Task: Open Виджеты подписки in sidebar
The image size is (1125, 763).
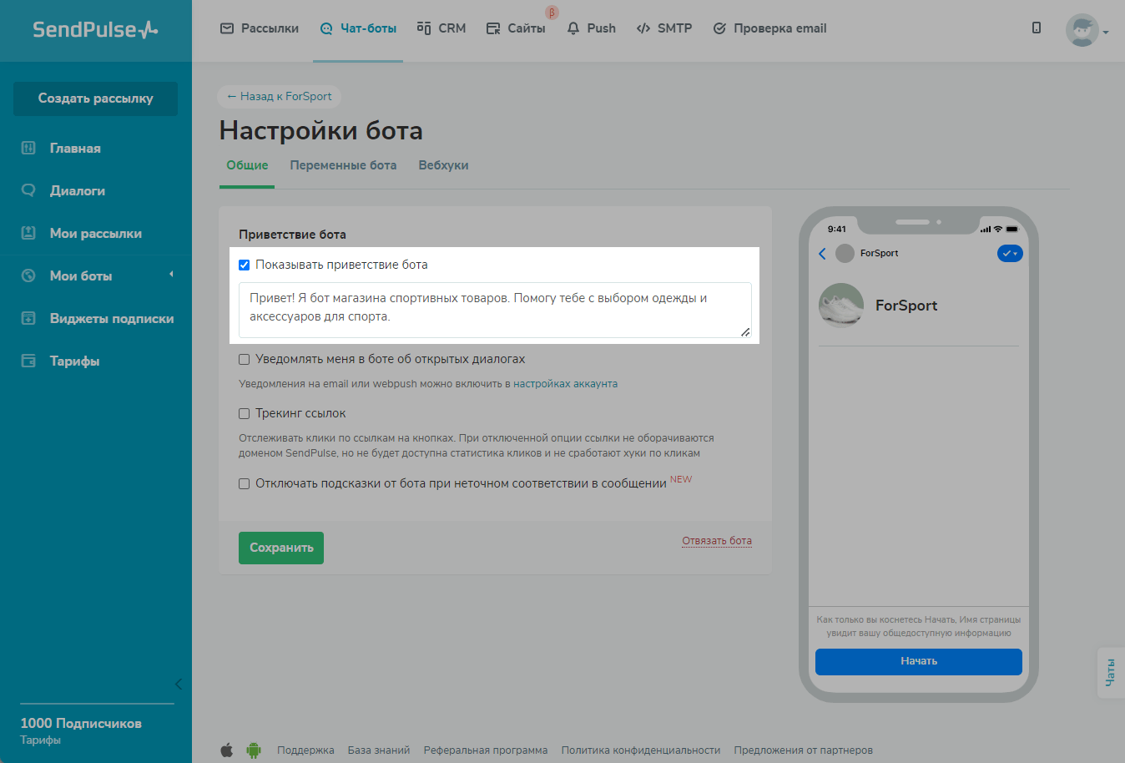Action: click(x=112, y=319)
